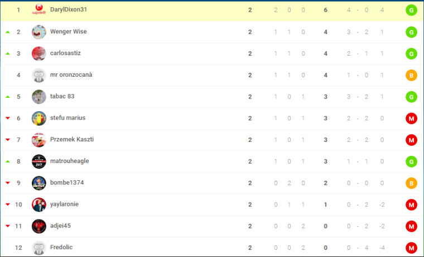Open tabac 83's profile name
Viewport: 424px width, 257px height.
point(62,96)
